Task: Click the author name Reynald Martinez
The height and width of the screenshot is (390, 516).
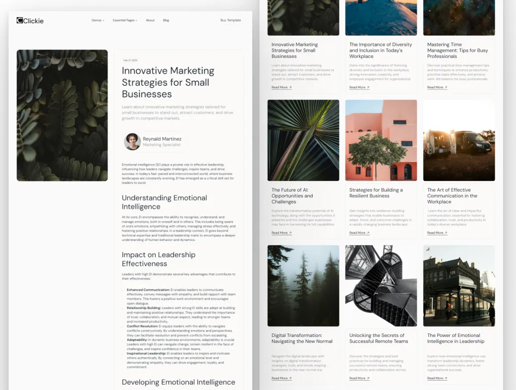Action: pyautogui.click(x=162, y=139)
